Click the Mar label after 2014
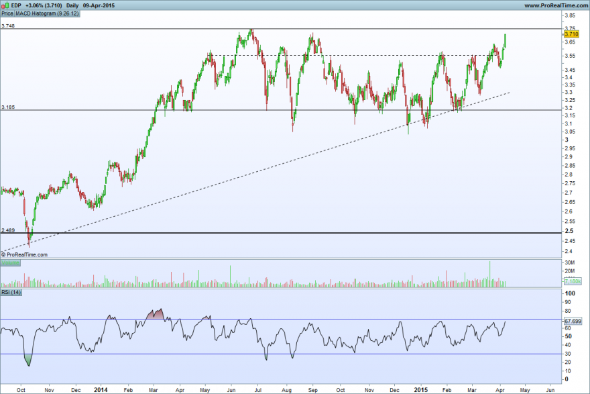Screen dimensions: 590x394 153,390
